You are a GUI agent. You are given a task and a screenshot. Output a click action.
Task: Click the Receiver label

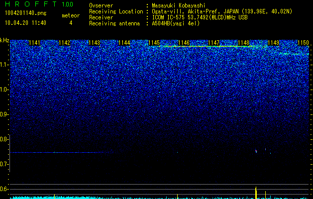(101, 17)
